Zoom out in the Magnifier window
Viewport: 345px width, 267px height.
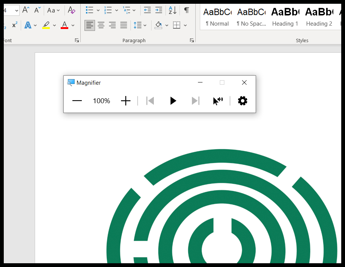pos(77,101)
